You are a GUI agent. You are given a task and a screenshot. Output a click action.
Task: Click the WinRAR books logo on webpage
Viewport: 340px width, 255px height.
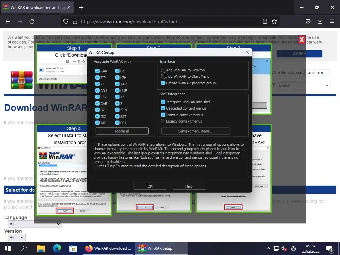click(22, 80)
